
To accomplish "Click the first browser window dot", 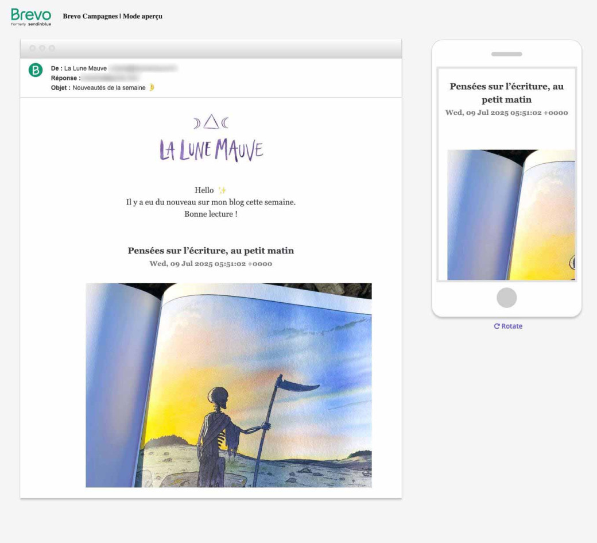I will 33,48.
